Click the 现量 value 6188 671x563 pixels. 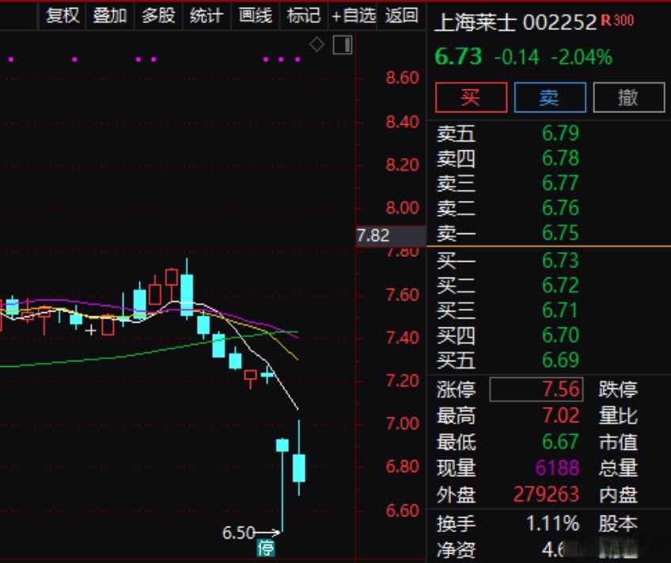click(557, 467)
